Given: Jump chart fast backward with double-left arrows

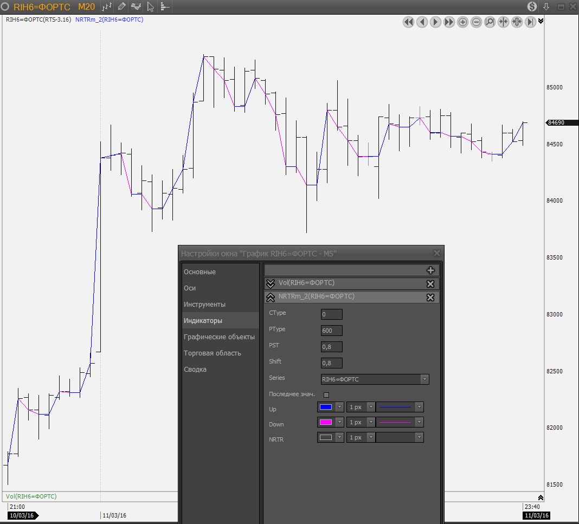Looking at the screenshot, I should [408, 22].
